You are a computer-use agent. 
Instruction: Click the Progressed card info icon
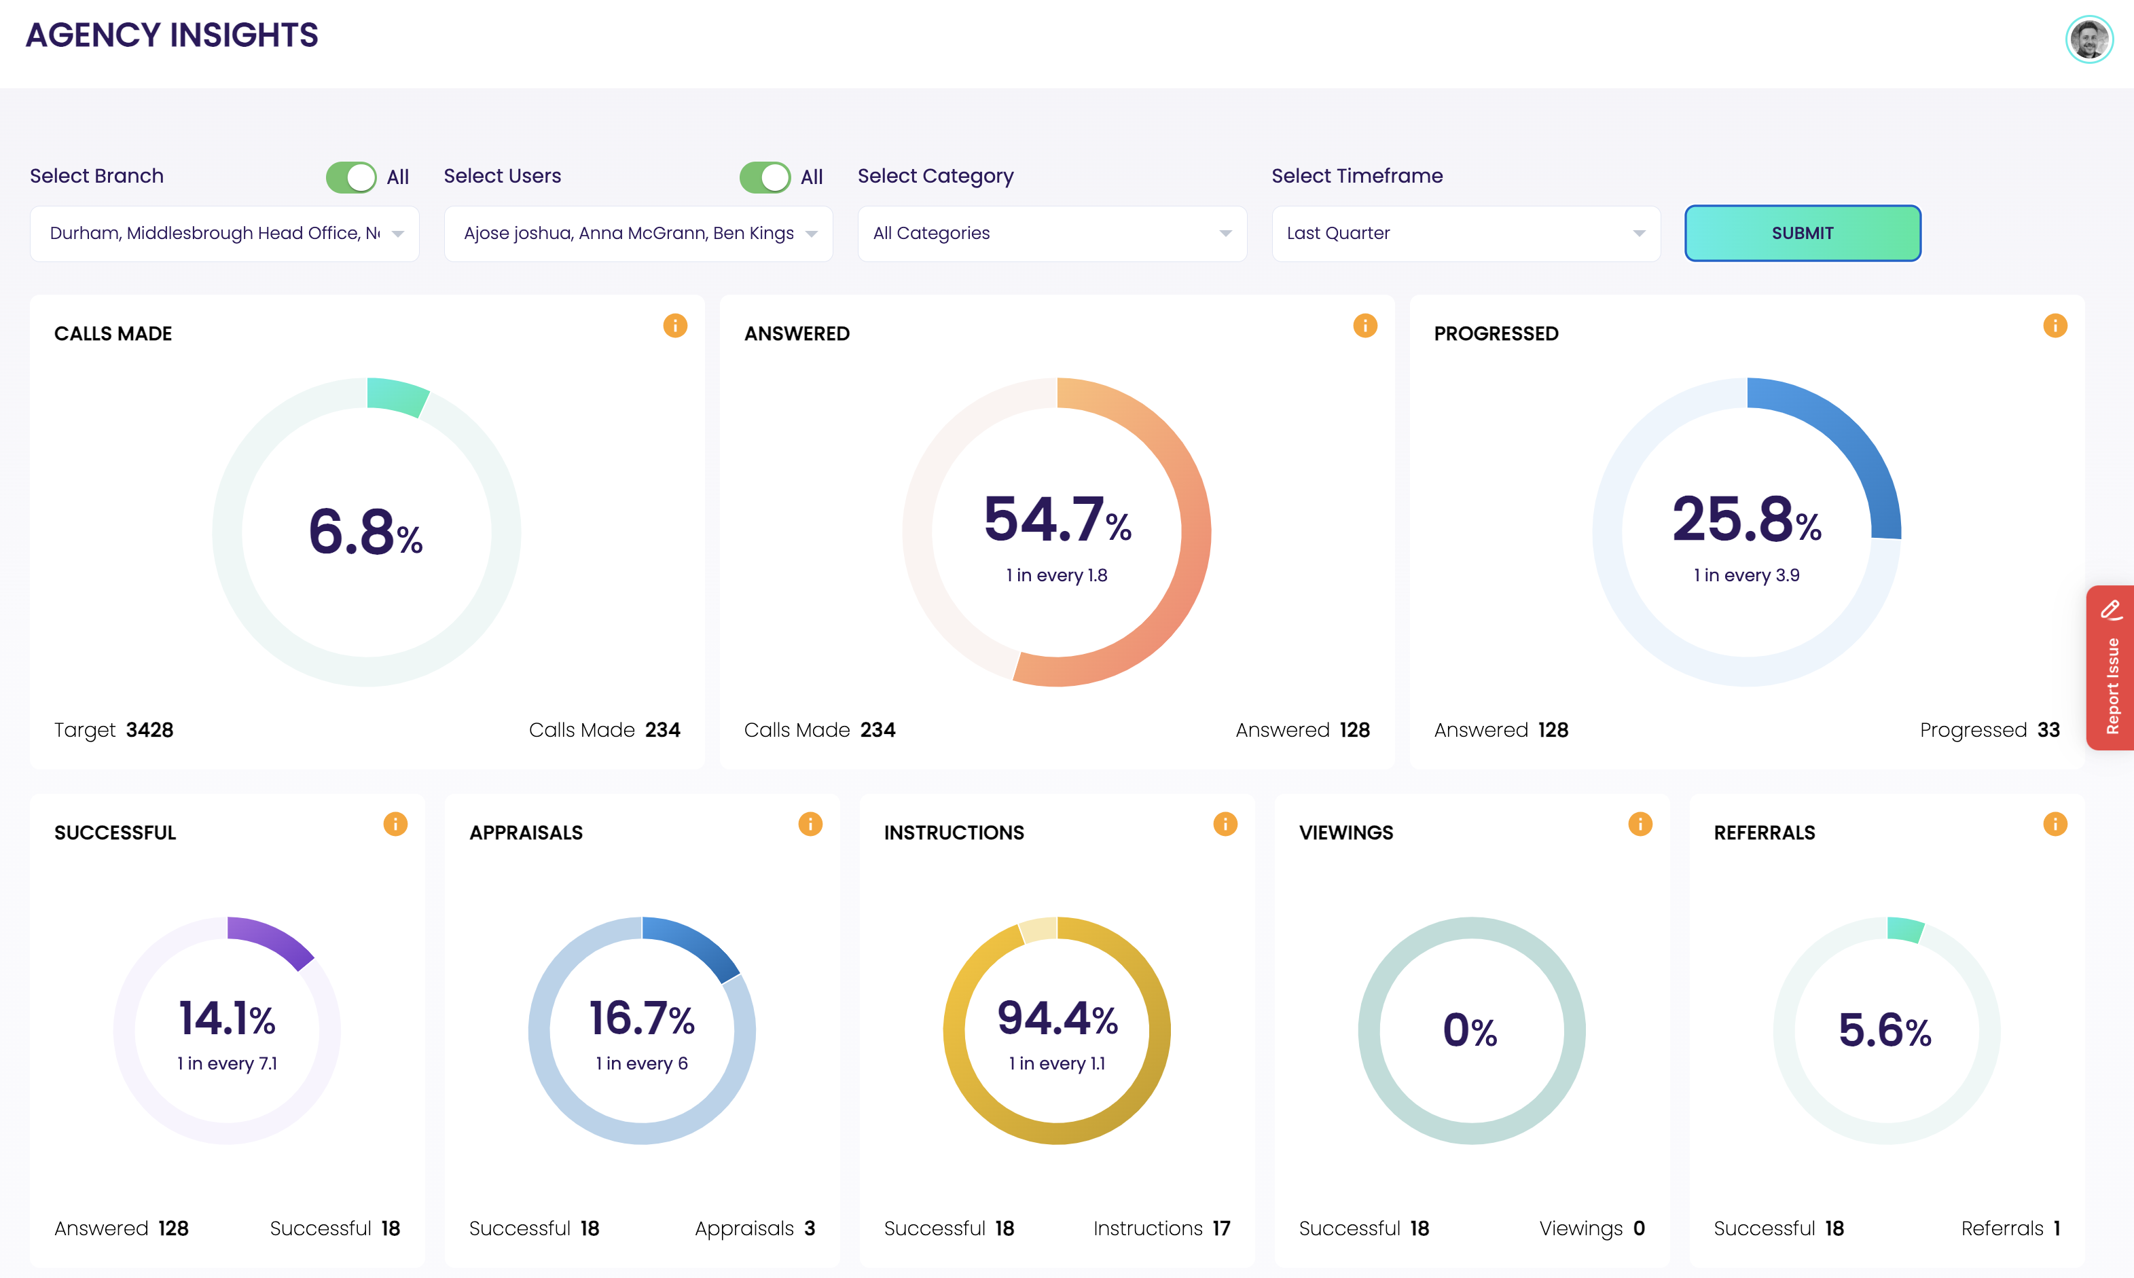[2055, 325]
